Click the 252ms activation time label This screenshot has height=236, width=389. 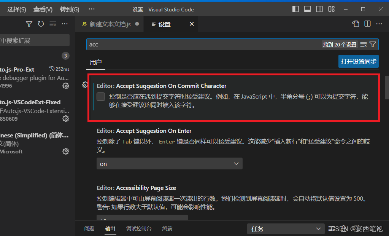click(60, 69)
